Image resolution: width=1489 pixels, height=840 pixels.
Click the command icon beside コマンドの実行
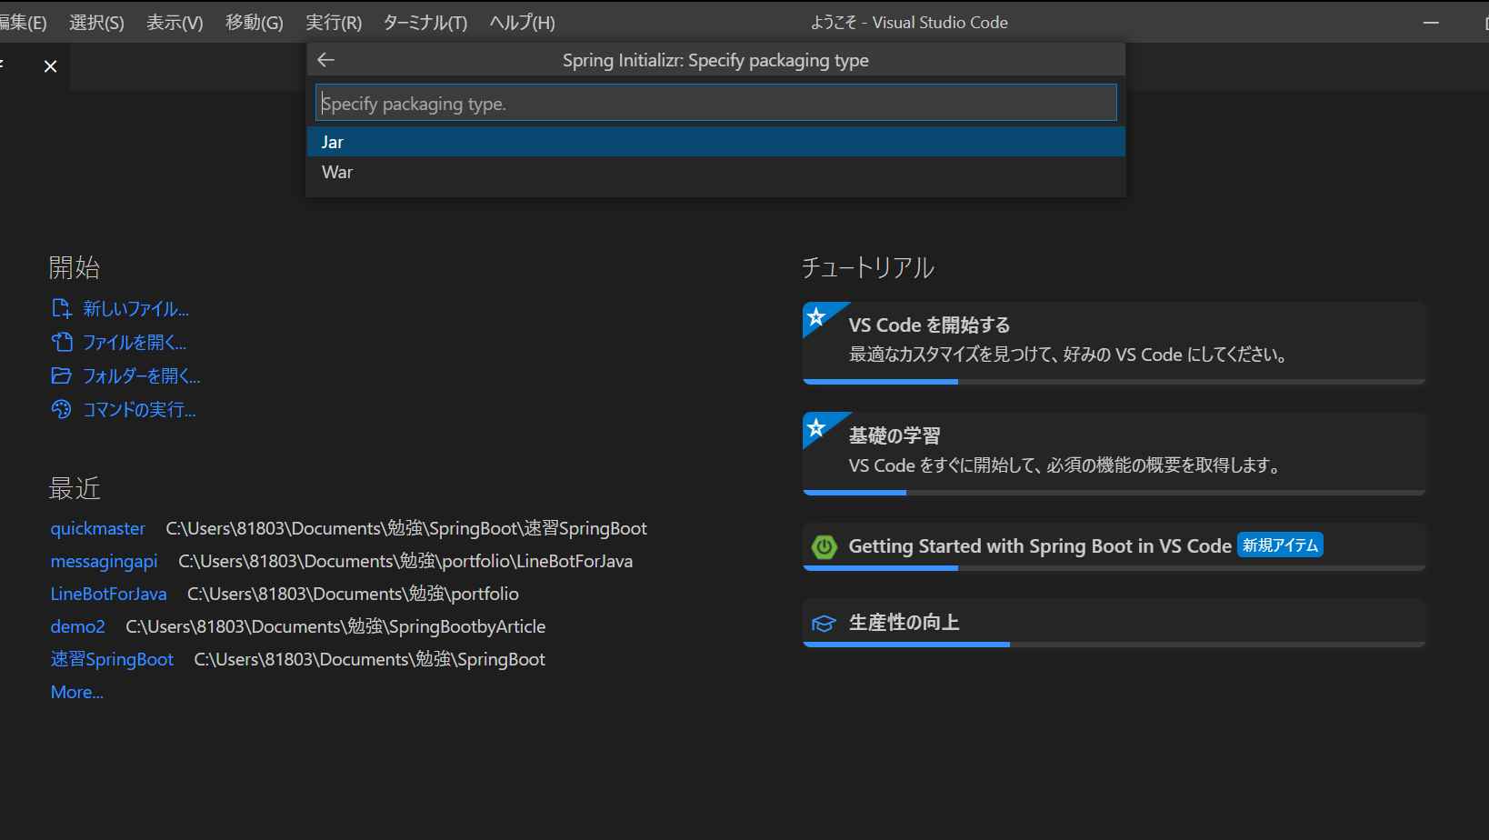click(x=61, y=409)
